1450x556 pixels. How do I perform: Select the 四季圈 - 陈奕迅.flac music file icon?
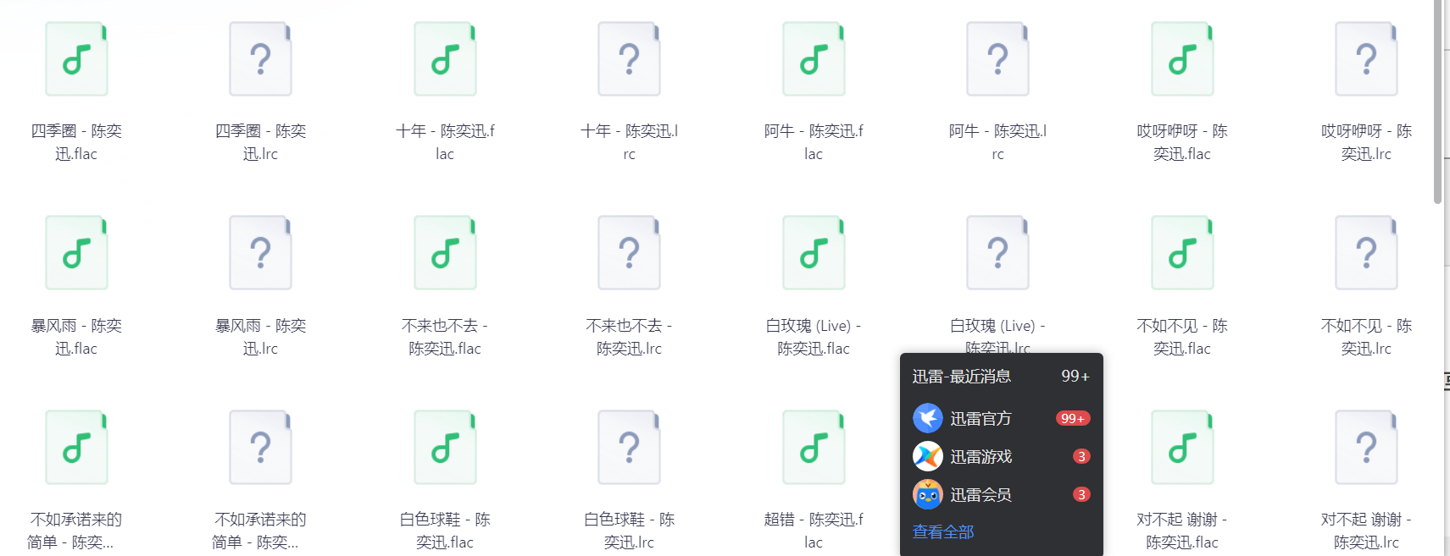click(76, 59)
